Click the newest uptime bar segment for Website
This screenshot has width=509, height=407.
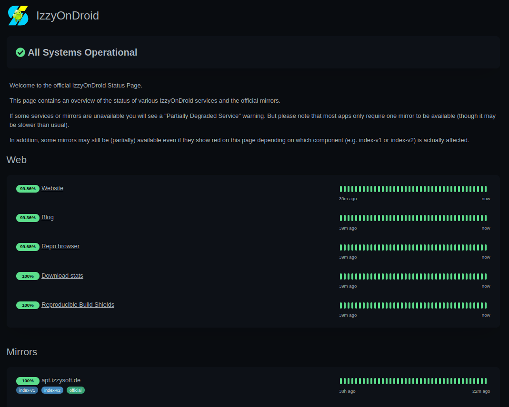coord(485,189)
